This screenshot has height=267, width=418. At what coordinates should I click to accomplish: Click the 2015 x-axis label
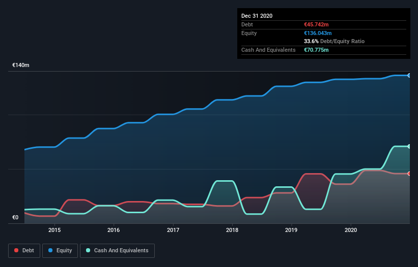[54, 230]
